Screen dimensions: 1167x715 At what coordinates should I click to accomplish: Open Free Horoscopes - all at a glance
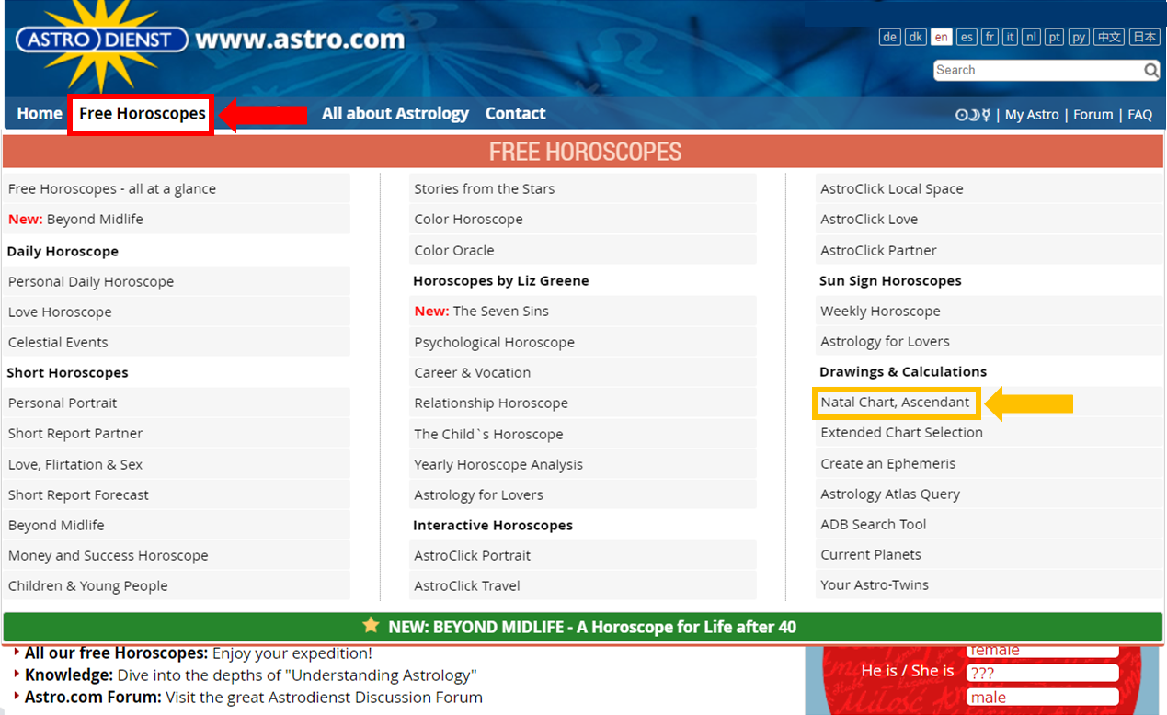177,188
